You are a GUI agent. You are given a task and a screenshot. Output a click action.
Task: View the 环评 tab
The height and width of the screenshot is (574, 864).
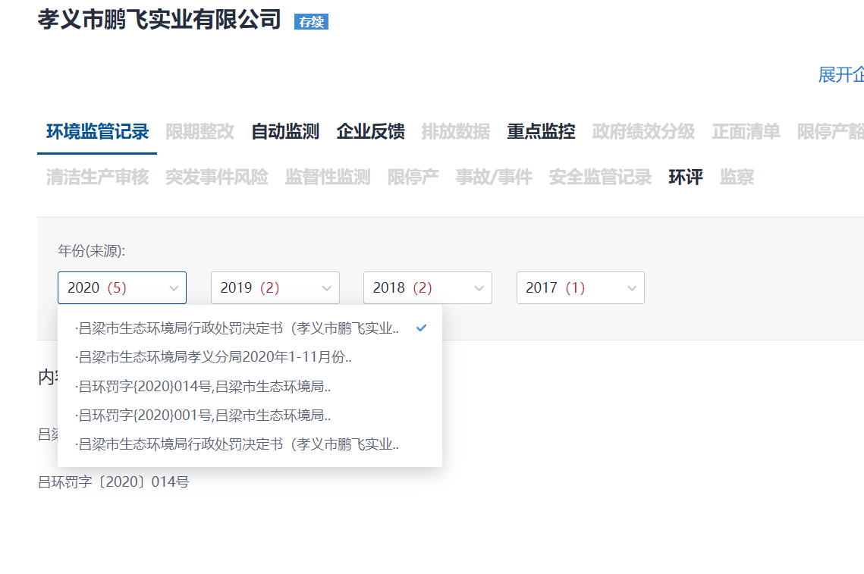click(x=685, y=177)
